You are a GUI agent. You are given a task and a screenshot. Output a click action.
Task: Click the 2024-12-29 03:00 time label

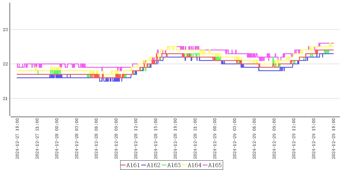pyautogui.click(x=235, y=139)
